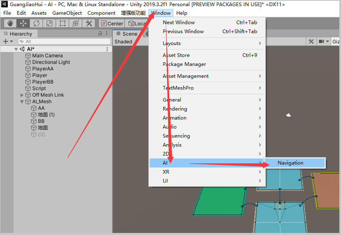Click the Directional Light cube icon

(x=28, y=62)
